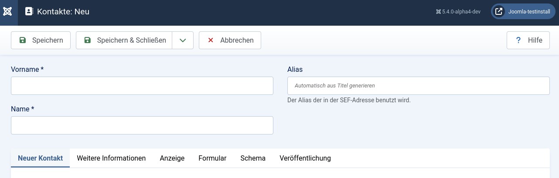This screenshot has height=178, width=559.
Task: Click the Joomla logo in top-left corner
Action: (7, 12)
